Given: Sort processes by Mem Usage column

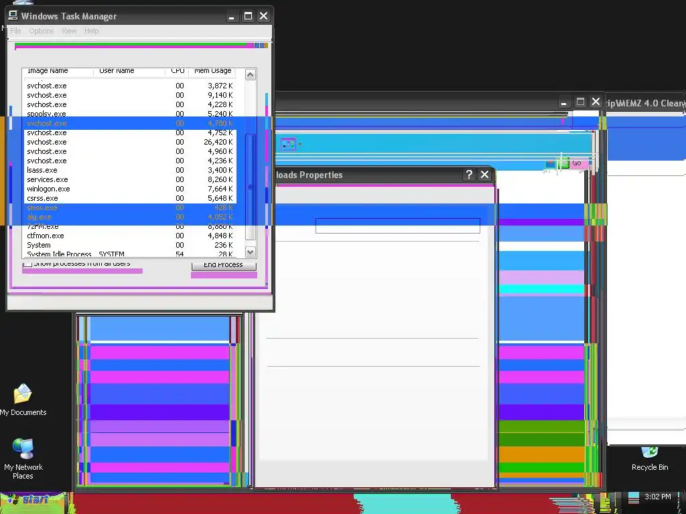Looking at the screenshot, I should pos(212,71).
